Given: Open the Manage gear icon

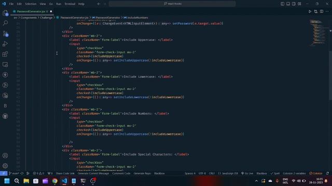Looking at the screenshot, I should (5, 166).
